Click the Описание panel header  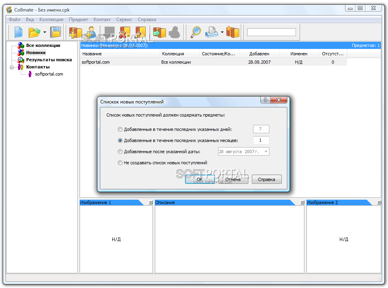pos(225,202)
